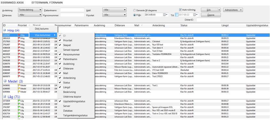Select the Från radio button
The height and width of the screenshot is (120, 270).
134,15
